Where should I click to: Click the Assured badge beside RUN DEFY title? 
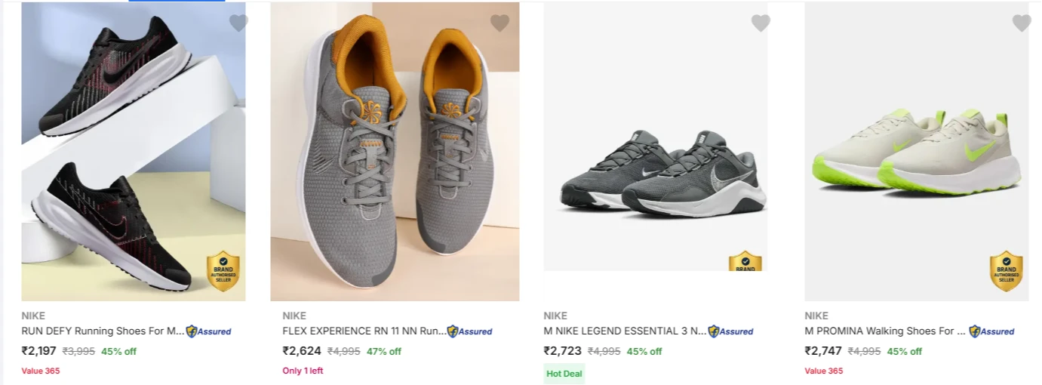pyautogui.click(x=209, y=331)
